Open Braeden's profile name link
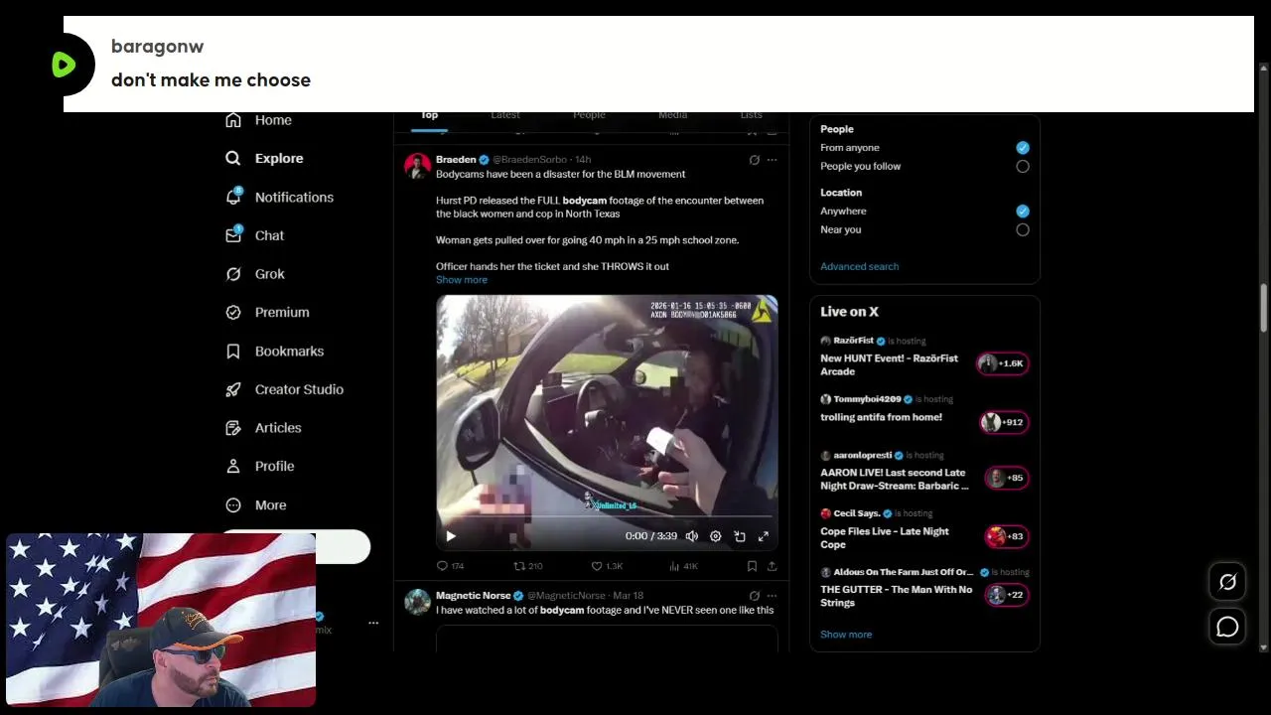Screen dimensions: 1271x715 pos(456,160)
